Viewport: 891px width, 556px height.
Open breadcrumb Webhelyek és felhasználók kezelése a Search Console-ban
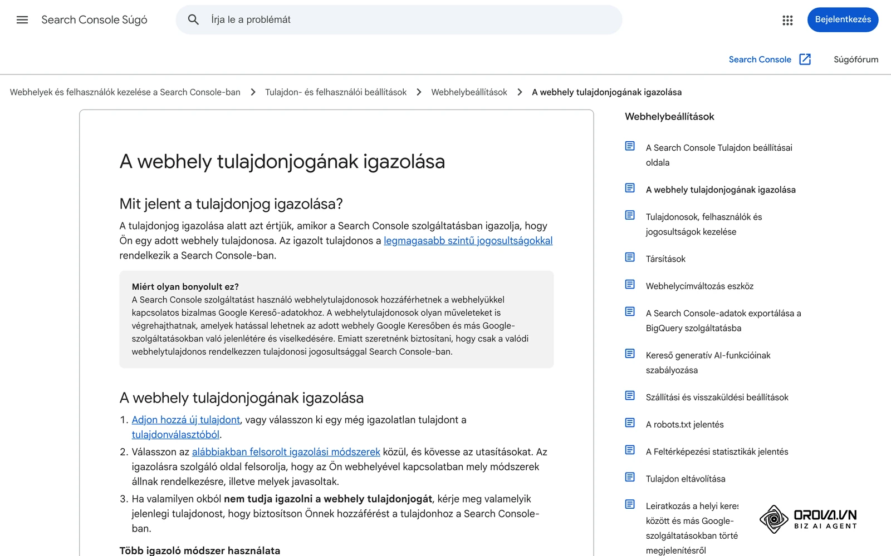click(125, 92)
